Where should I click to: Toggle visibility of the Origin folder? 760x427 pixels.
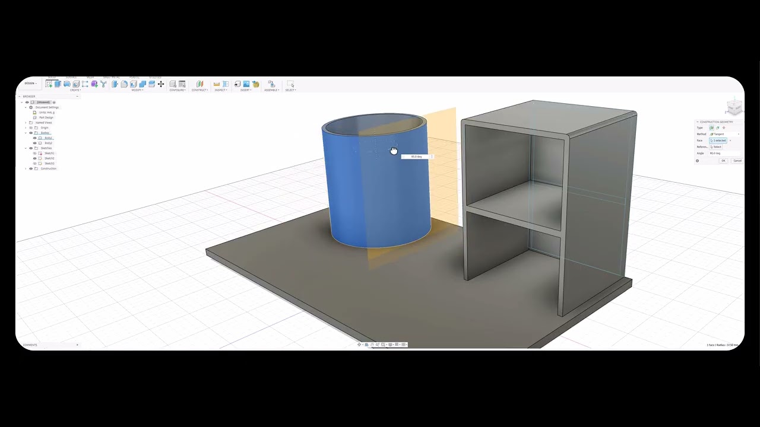[31, 128]
